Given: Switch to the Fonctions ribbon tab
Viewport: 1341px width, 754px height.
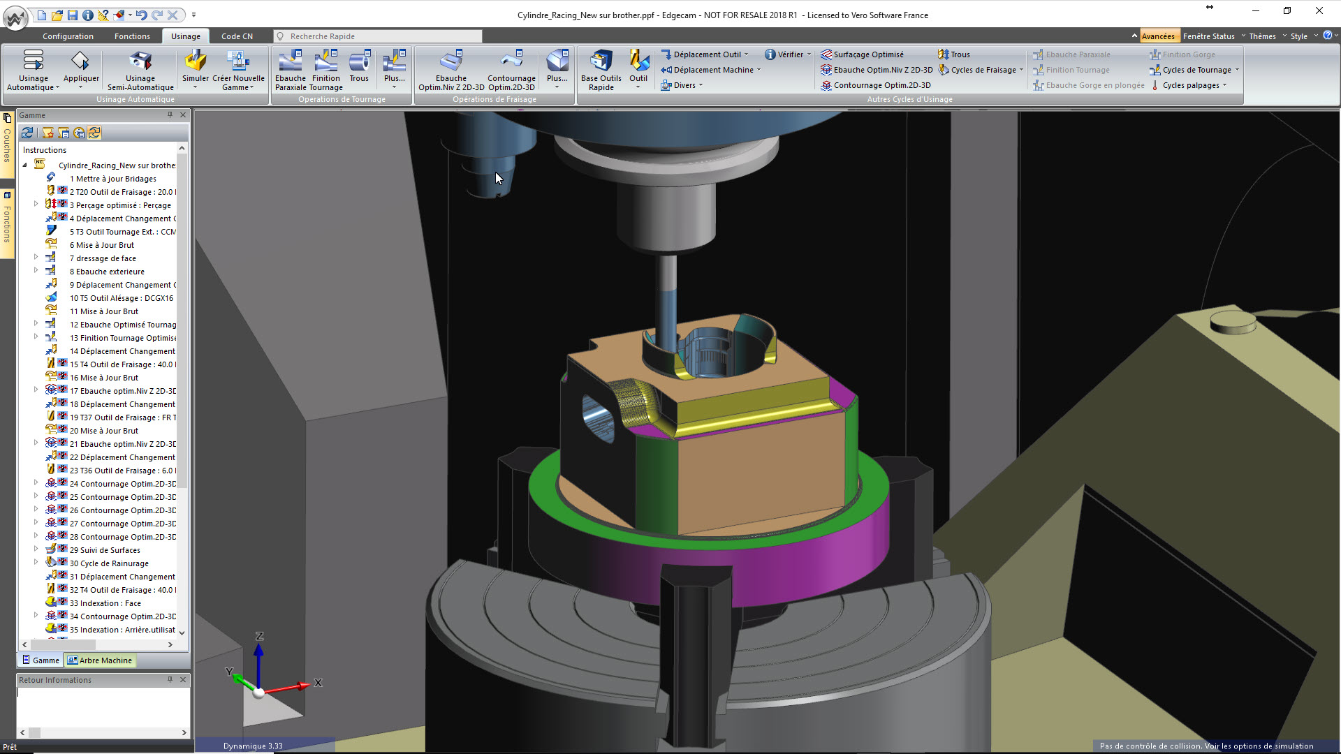Looking at the screenshot, I should [132, 36].
